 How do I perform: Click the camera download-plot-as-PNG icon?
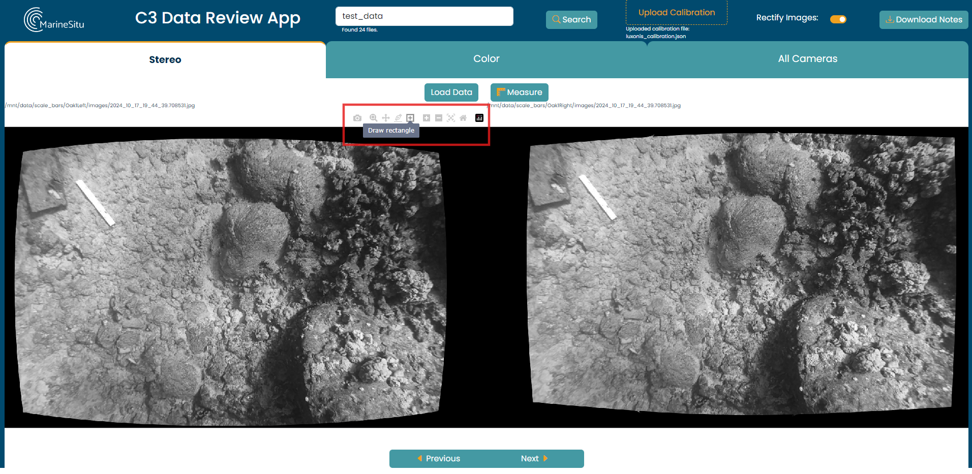(357, 118)
